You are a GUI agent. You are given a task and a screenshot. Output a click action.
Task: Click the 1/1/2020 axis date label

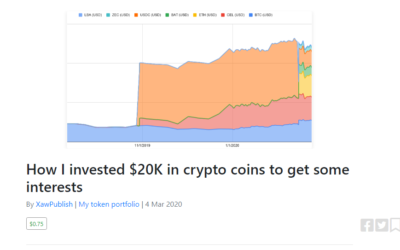pyautogui.click(x=232, y=145)
